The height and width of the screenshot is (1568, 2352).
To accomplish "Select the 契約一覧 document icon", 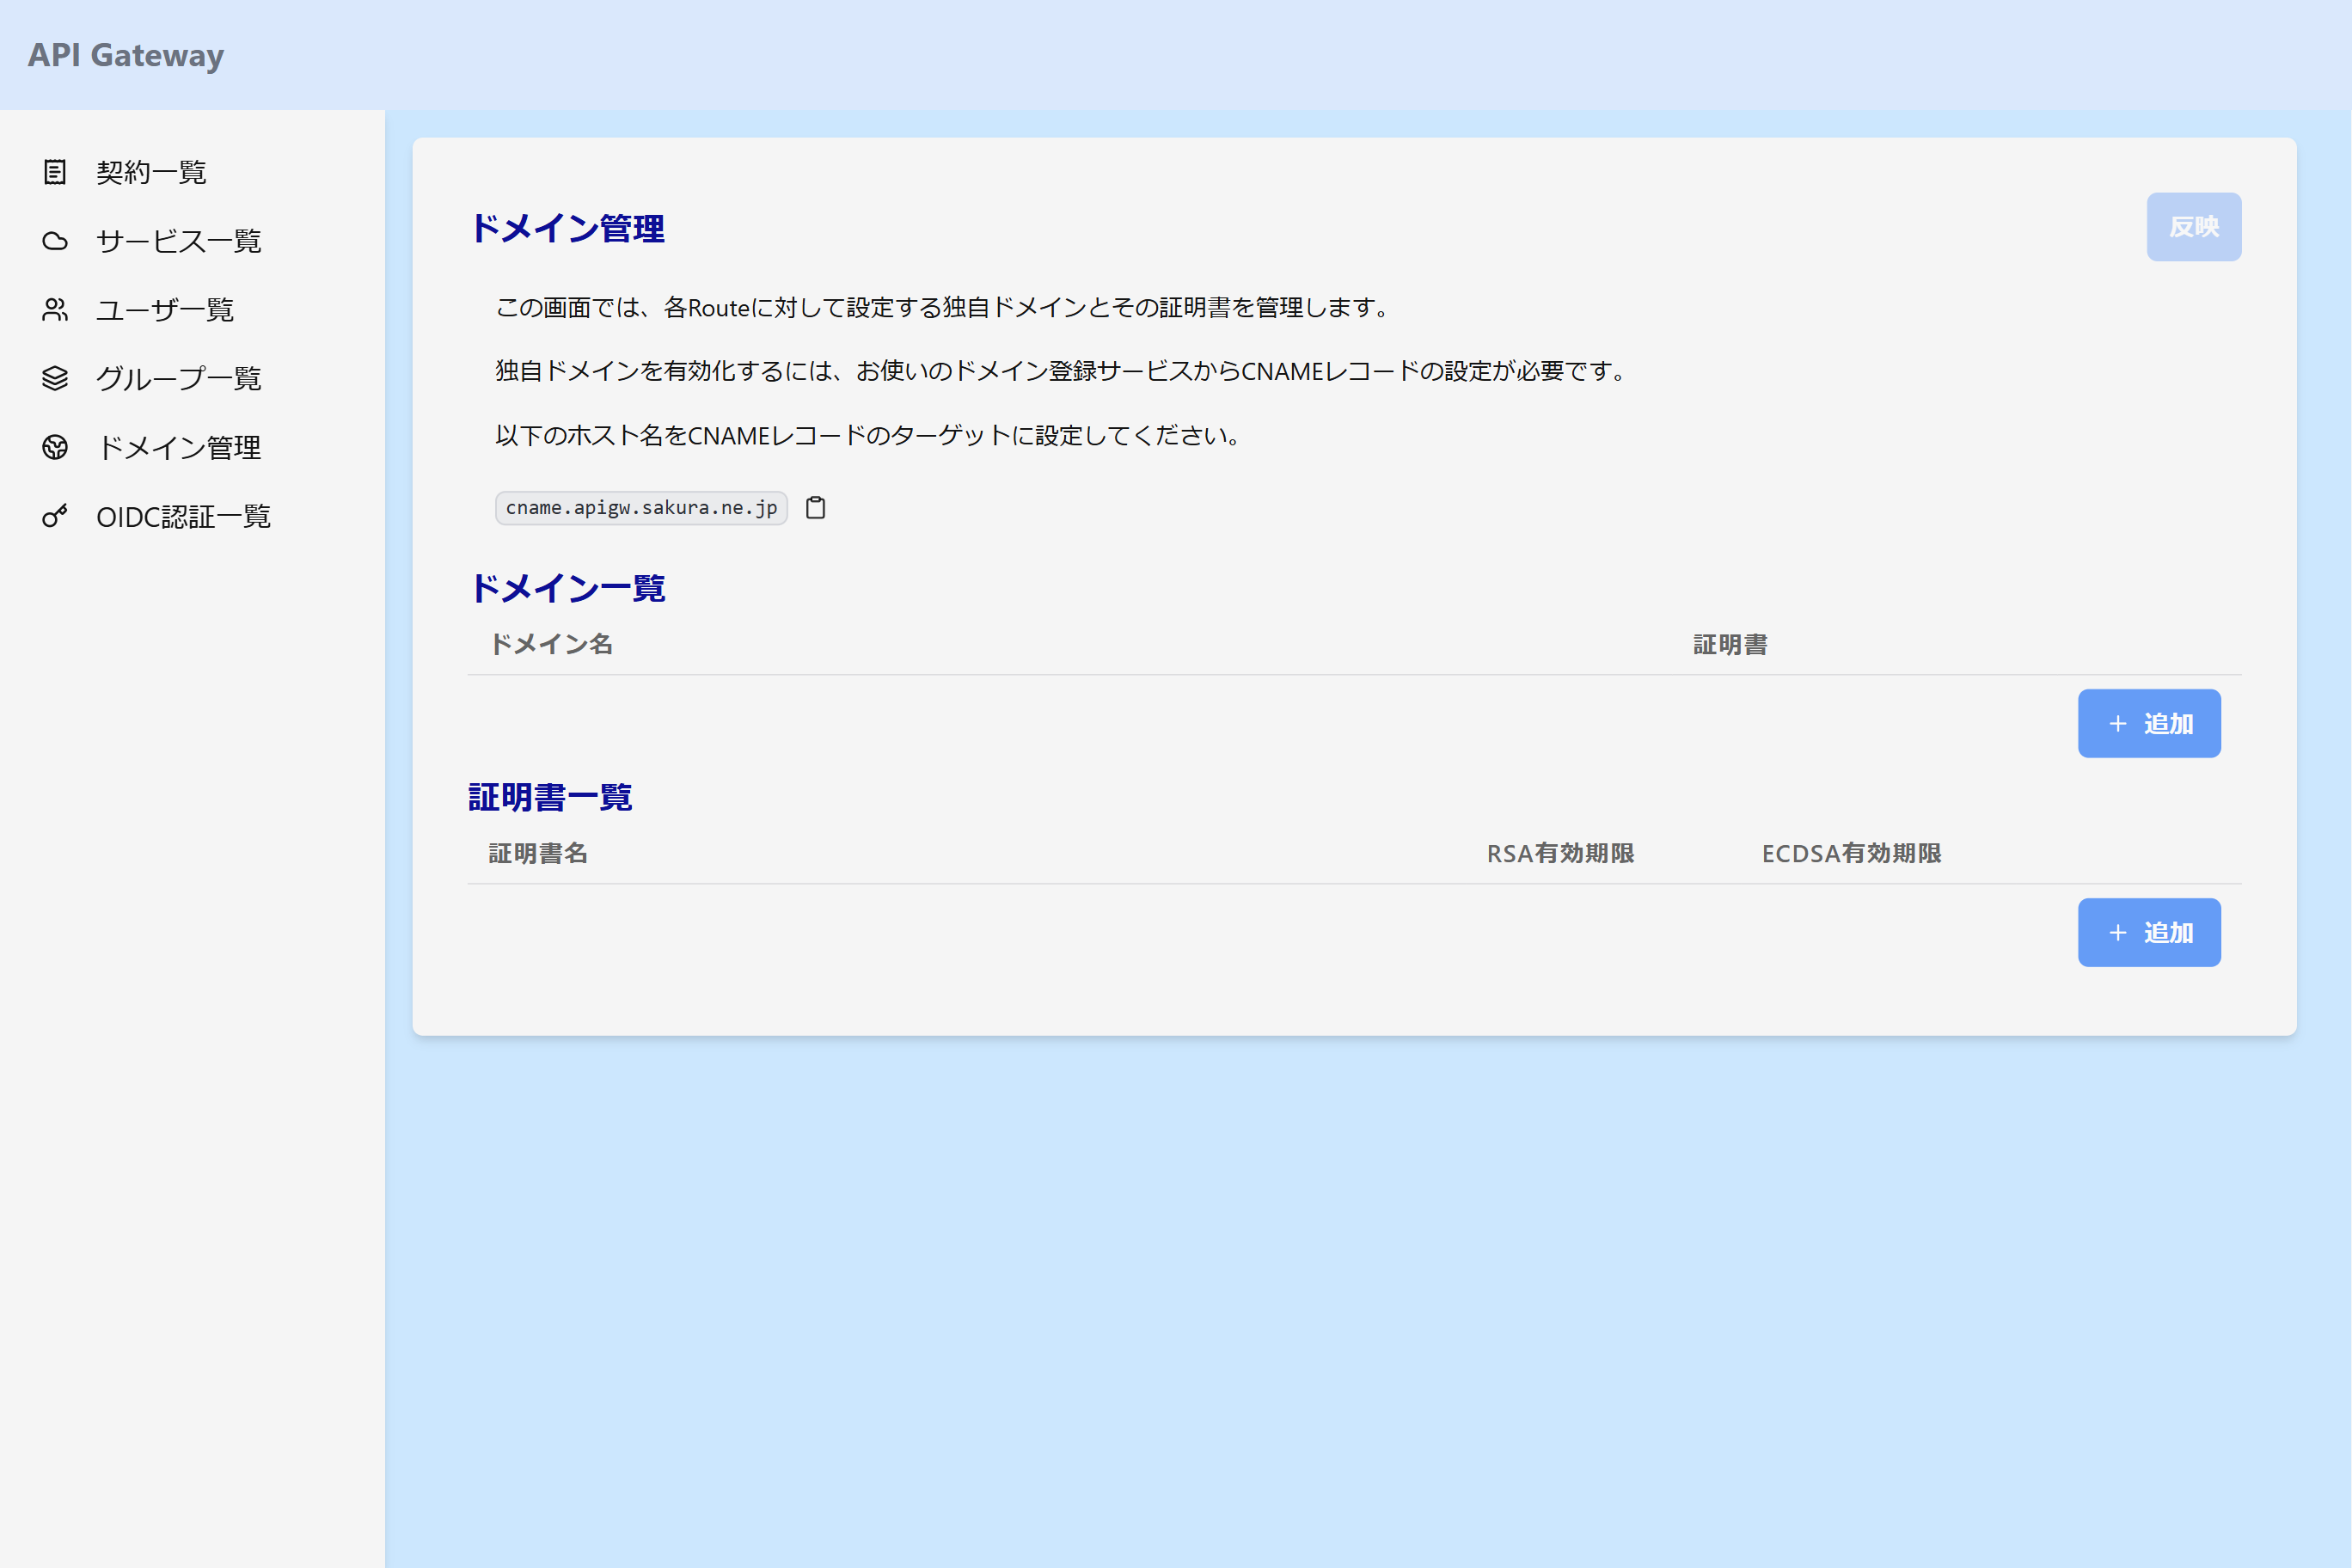I will (55, 172).
